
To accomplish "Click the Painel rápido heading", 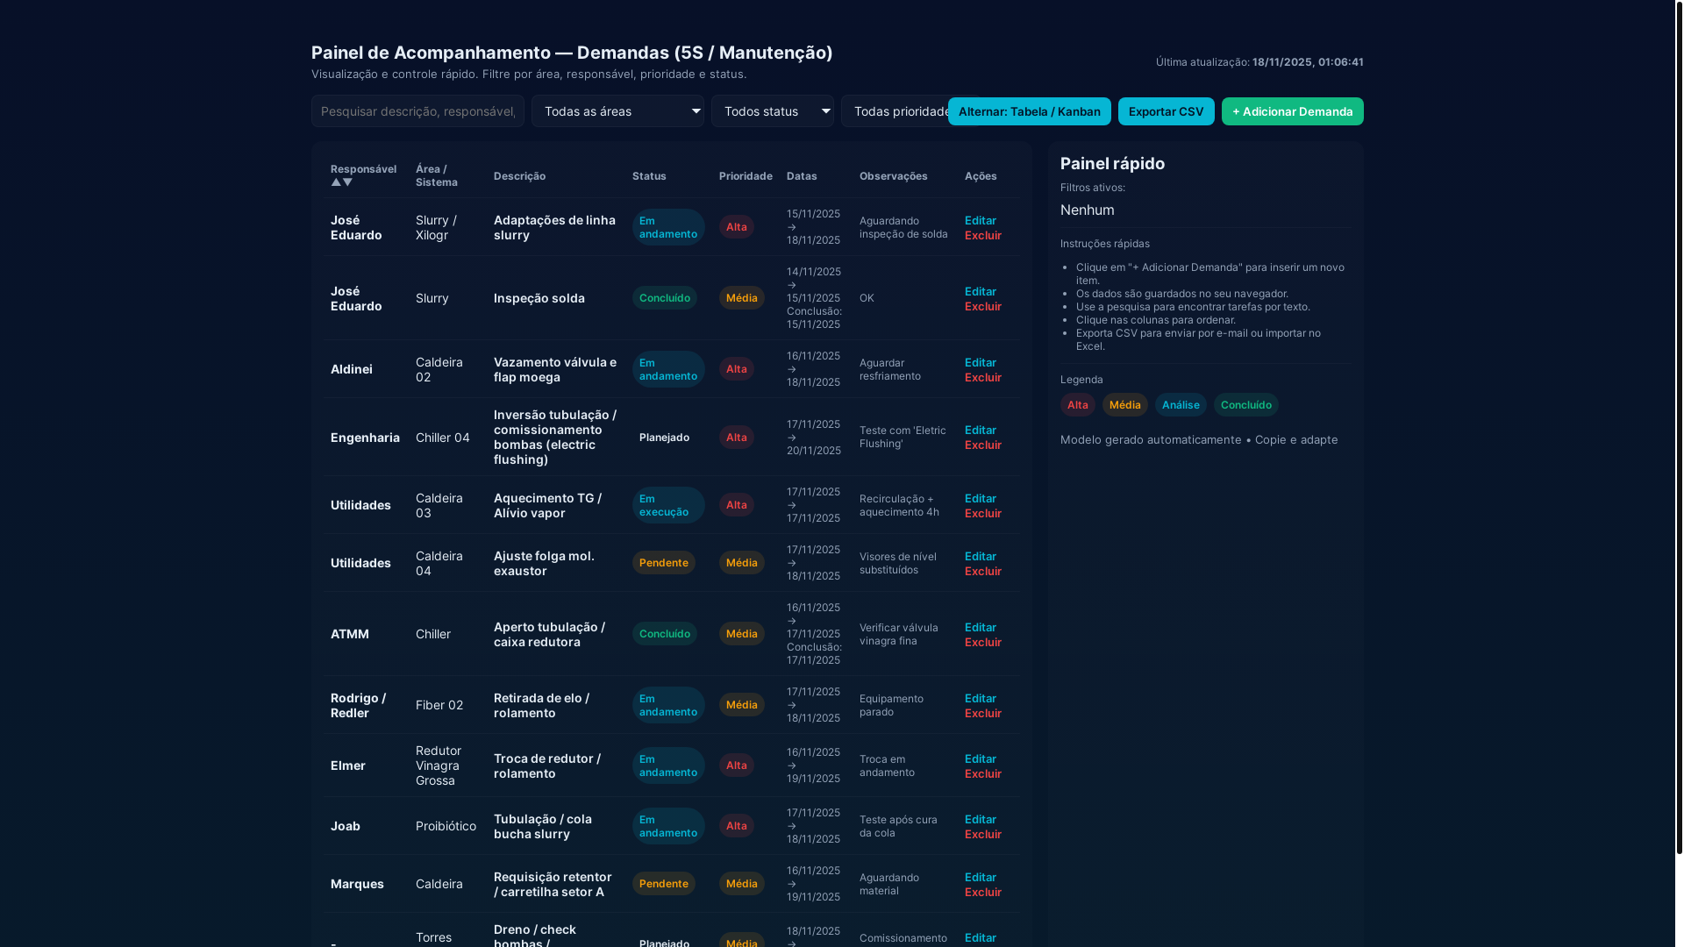I will click(1112, 164).
